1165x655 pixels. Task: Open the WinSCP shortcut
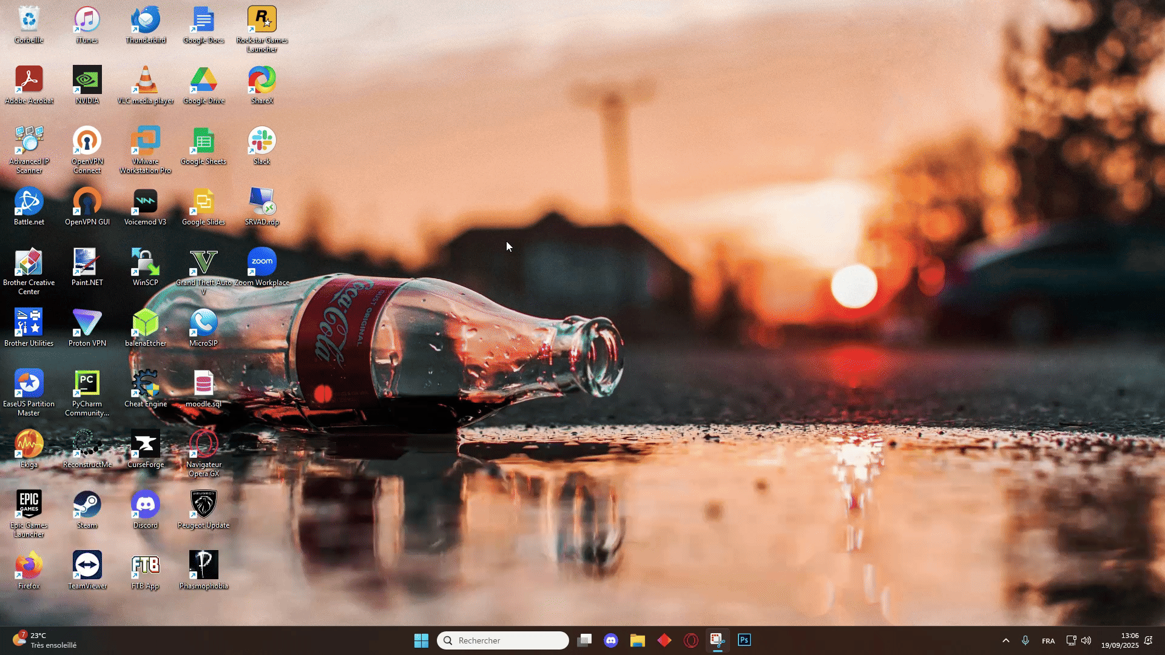pos(146,263)
